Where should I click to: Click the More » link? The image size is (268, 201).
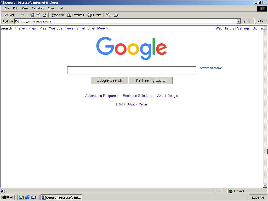(102, 28)
